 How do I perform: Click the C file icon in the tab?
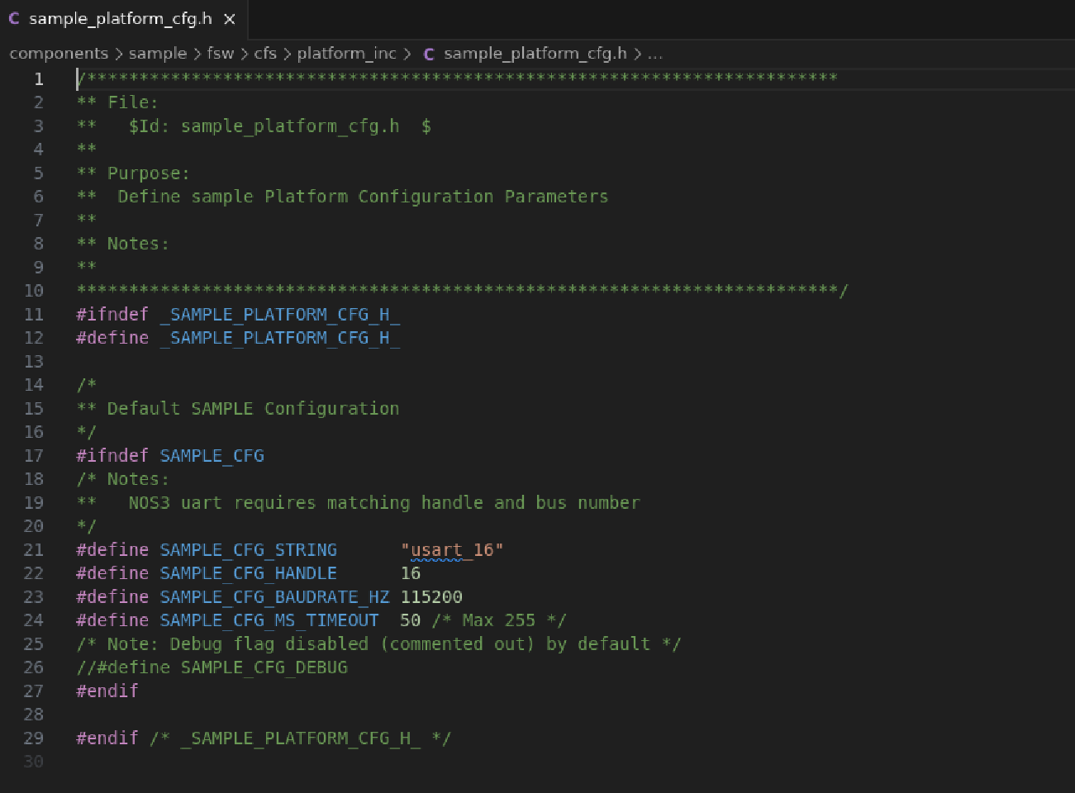click(x=14, y=18)
